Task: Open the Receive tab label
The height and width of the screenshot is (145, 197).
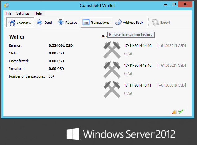Action: 71,23
